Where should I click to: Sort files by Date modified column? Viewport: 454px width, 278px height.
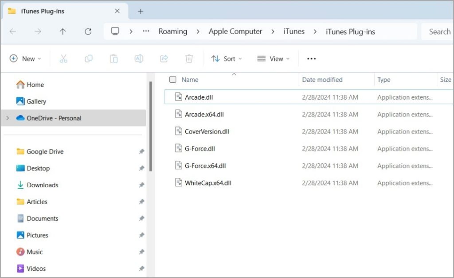click(322, 80)
